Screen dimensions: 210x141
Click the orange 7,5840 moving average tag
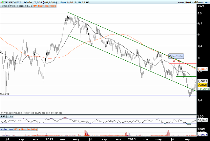(x=202, y=69)
